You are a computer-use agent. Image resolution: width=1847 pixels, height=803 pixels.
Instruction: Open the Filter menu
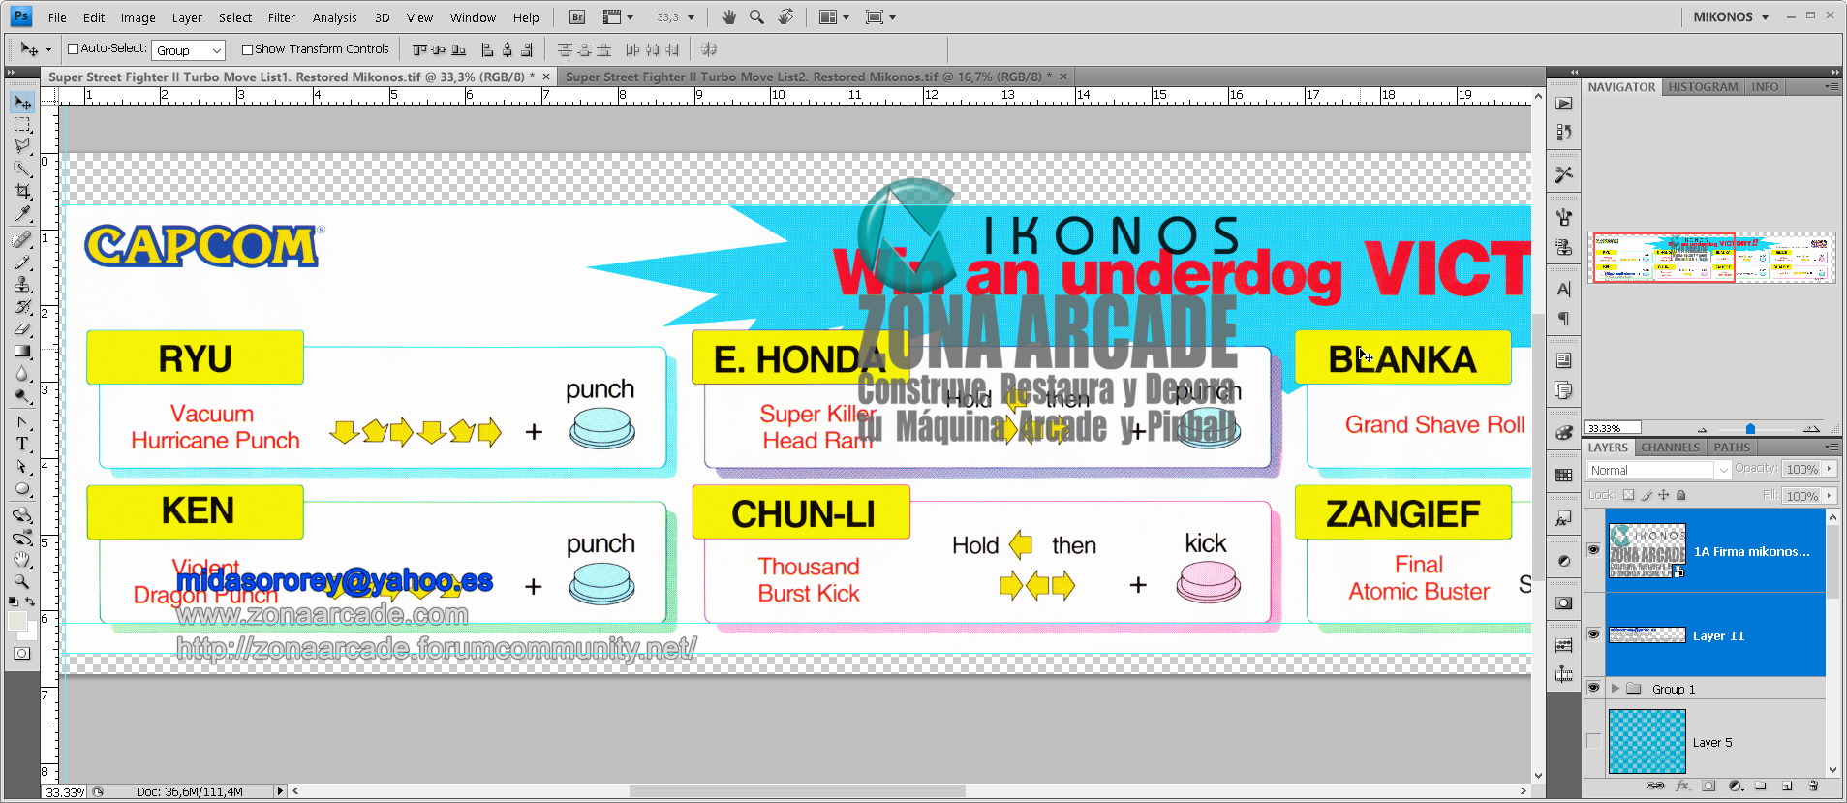281,17
